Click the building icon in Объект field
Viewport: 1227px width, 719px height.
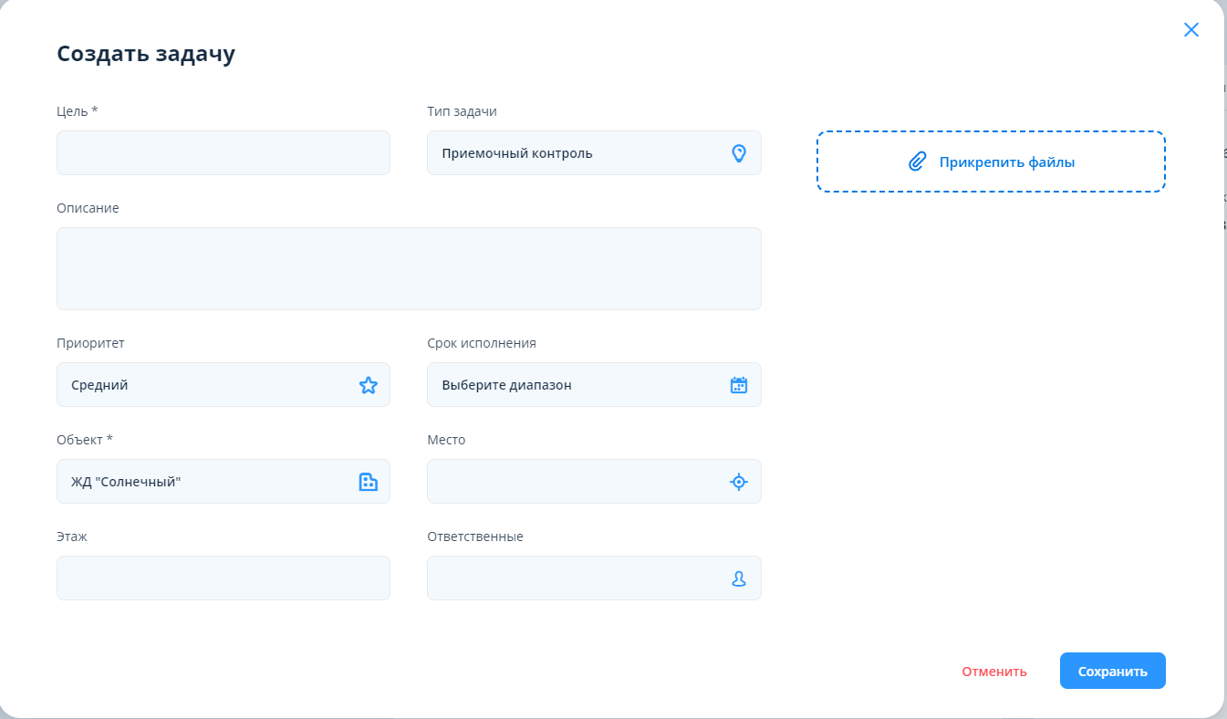coord(368,482)
